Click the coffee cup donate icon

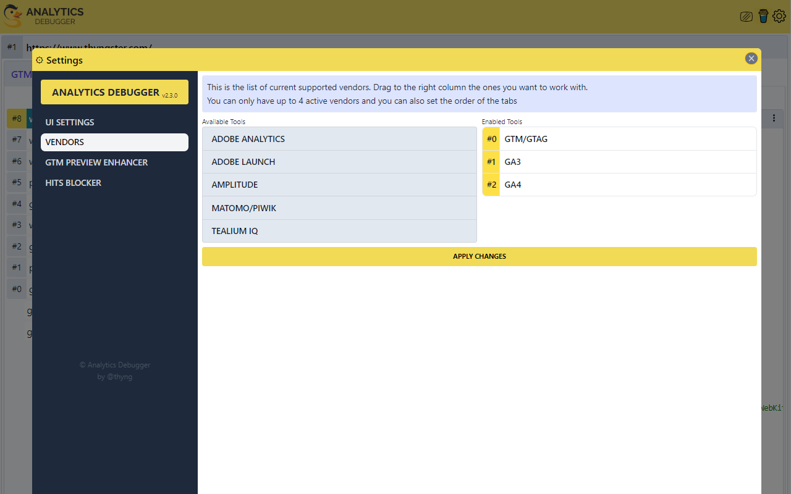(763, 16)
